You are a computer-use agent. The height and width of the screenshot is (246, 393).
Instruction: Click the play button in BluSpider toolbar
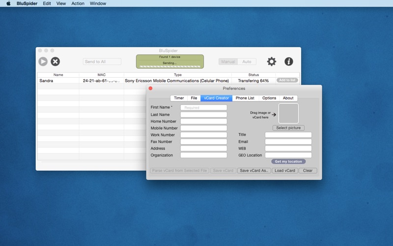click(43, 61)
